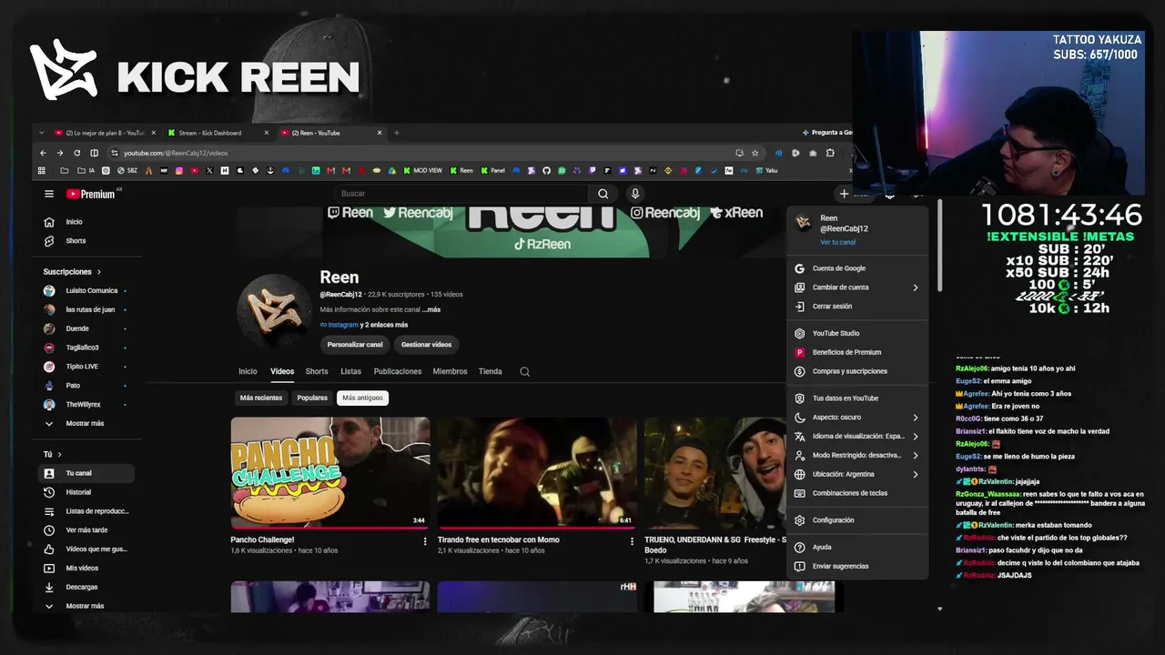Viewport: 1165px width, 655px height.
Task: Expand Ubicación: Argentina submenu
Action: 856,474
